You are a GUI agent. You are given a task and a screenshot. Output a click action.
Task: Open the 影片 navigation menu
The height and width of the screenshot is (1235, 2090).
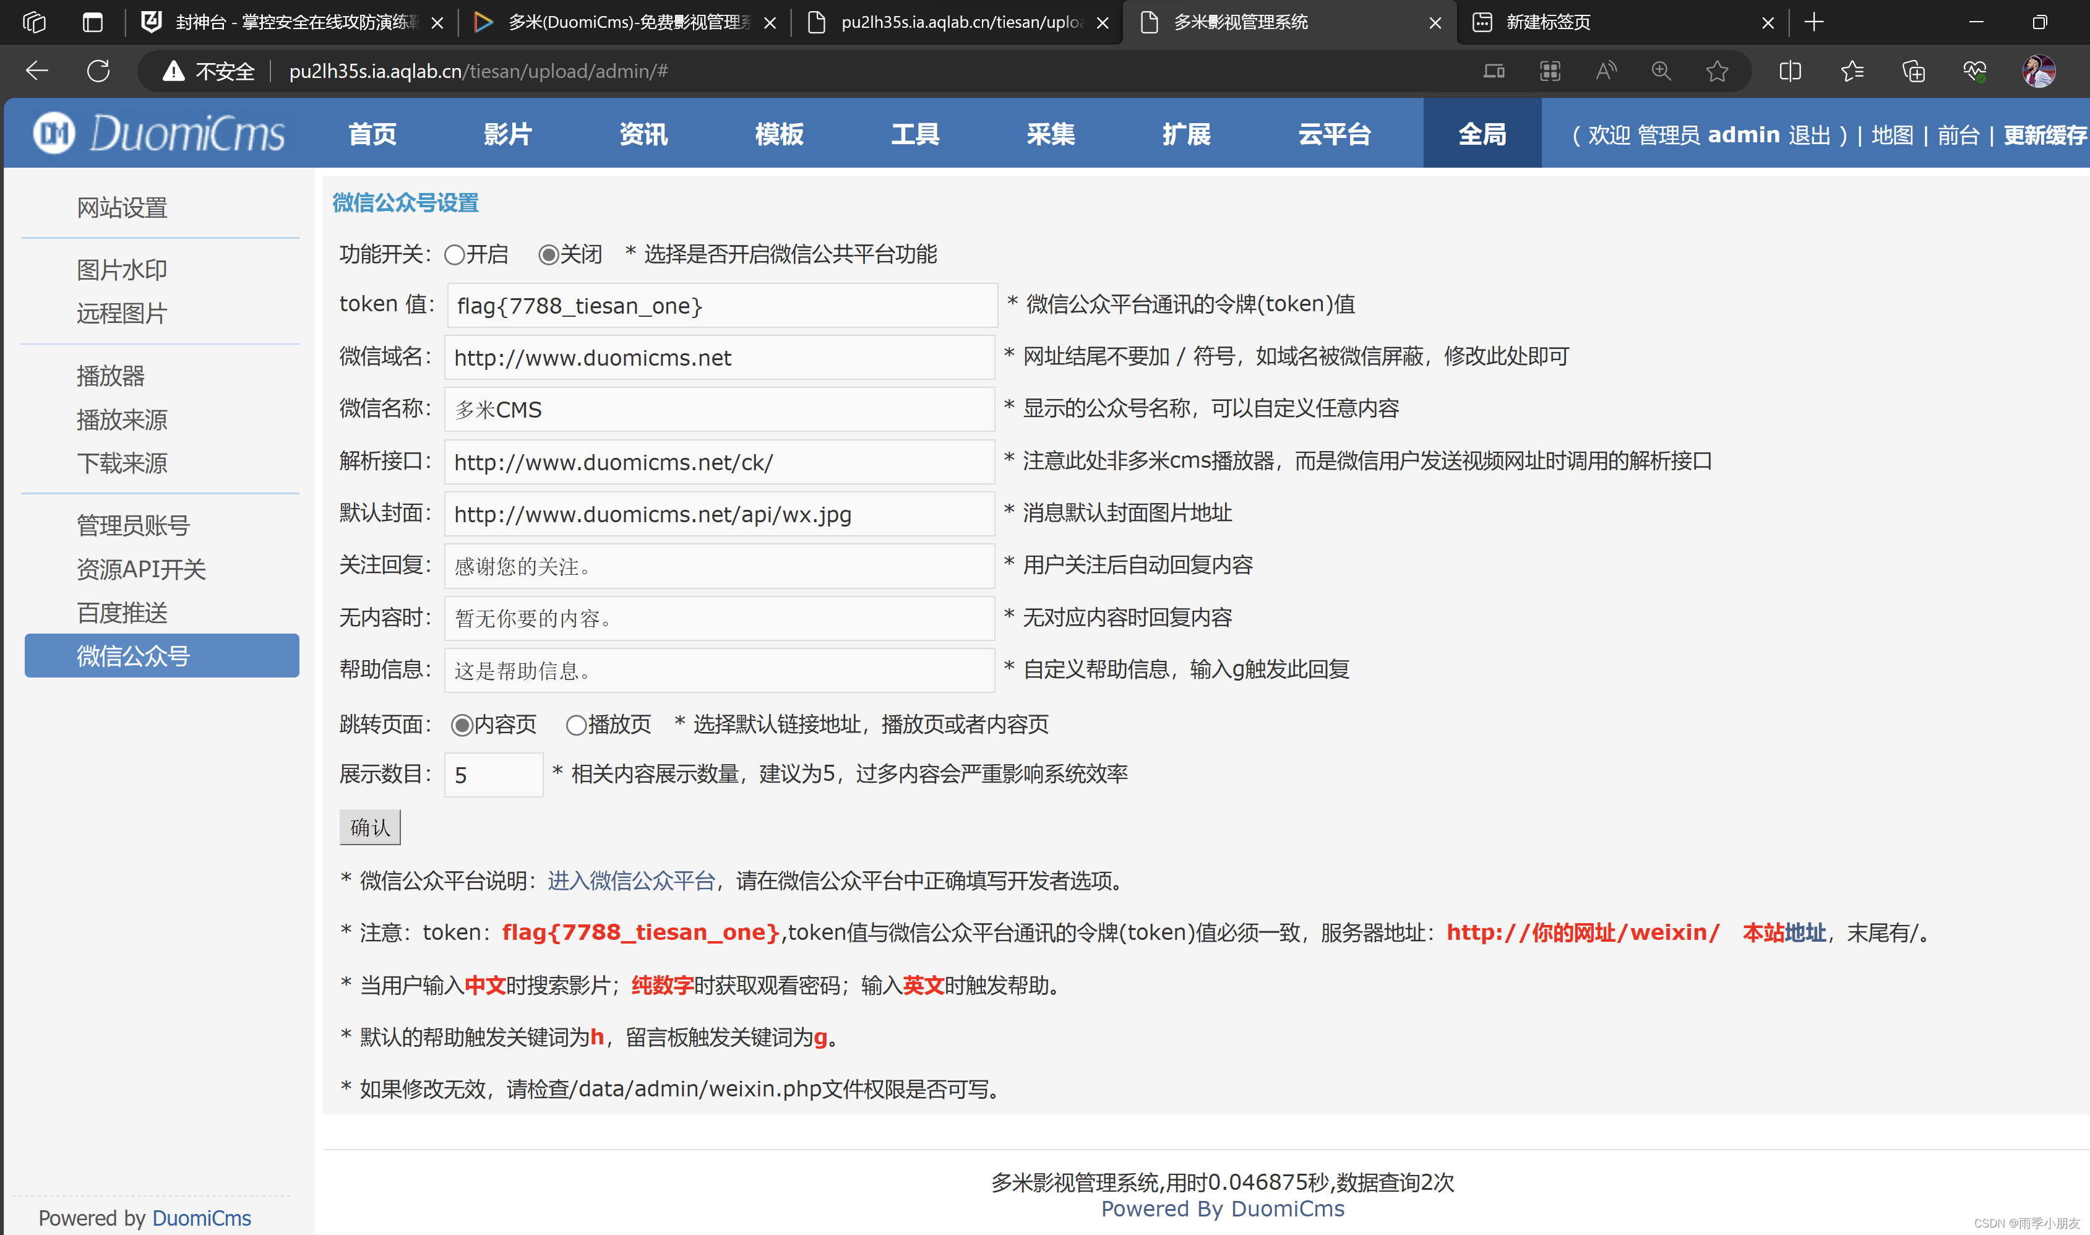click(x=507, y=134)
